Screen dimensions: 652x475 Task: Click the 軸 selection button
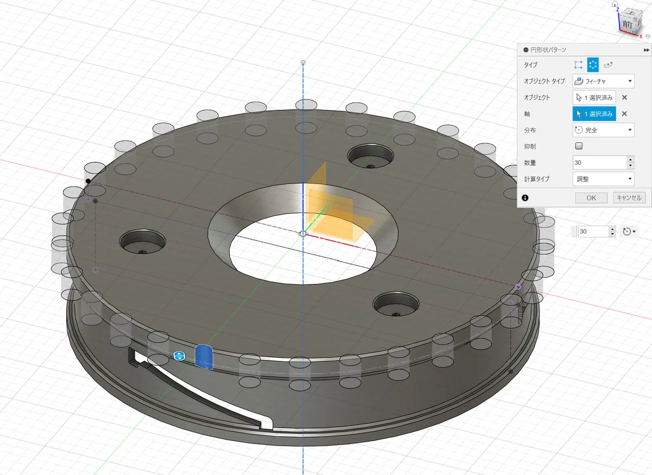click(x=594, y=114)
